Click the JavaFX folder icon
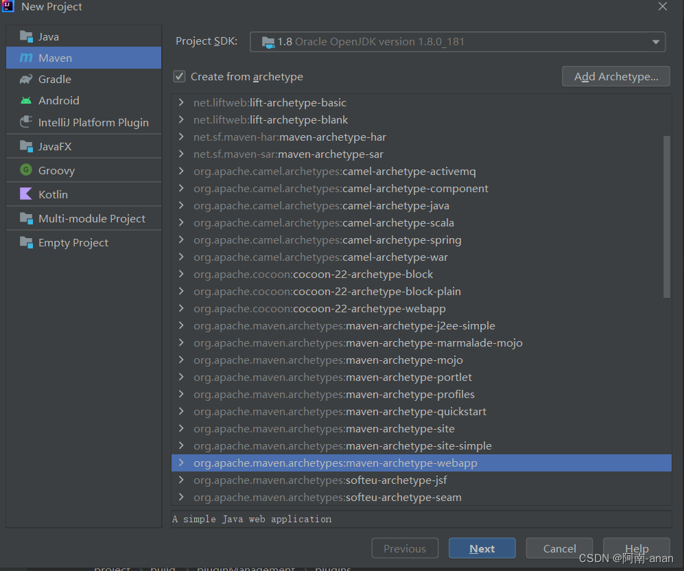The width and height of the screenshot is (684, 571). pyautogui.click(x=26, y=146)
